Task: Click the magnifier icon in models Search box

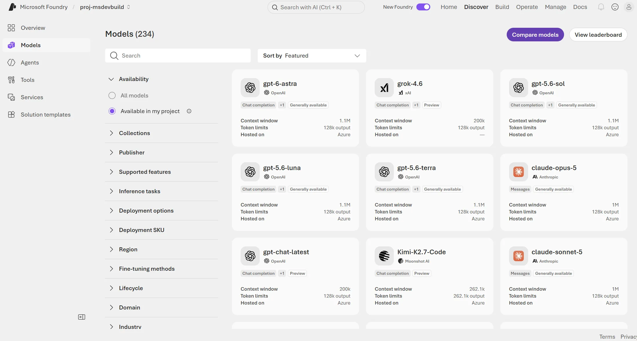Action: (x=114, y=56)
